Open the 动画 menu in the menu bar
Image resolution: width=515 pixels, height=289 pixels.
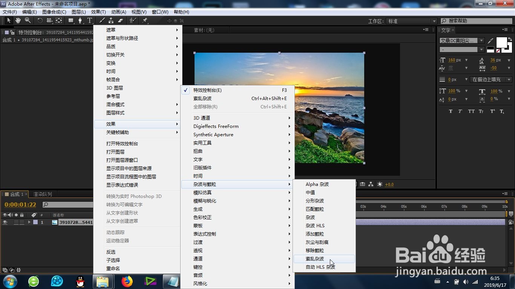click(x=119, y=12)
